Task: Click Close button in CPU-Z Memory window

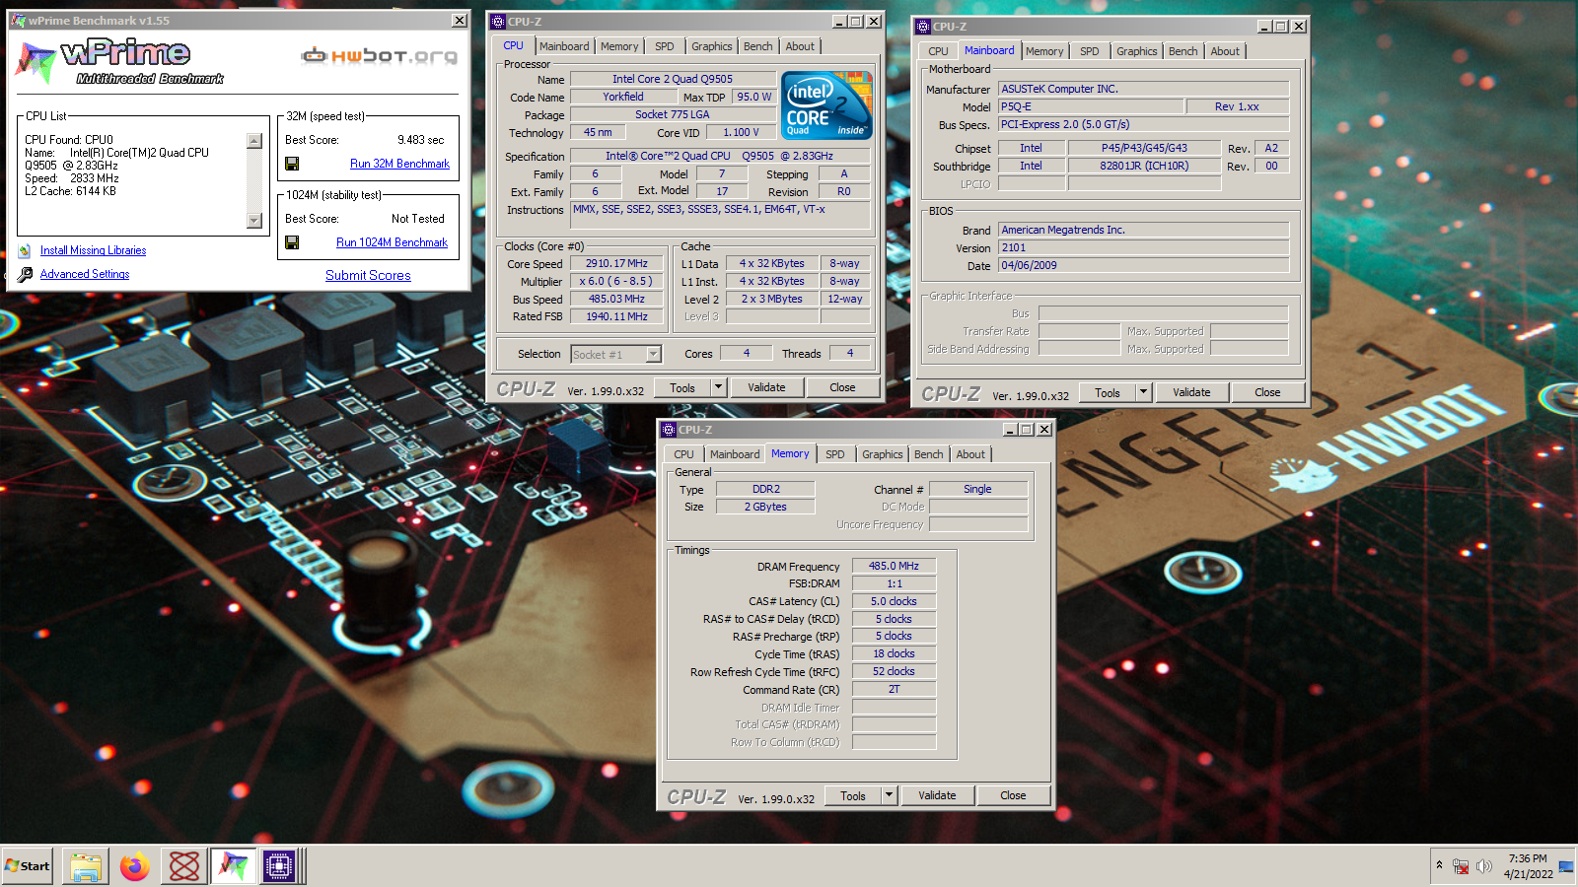Action: click(1013, 795)
